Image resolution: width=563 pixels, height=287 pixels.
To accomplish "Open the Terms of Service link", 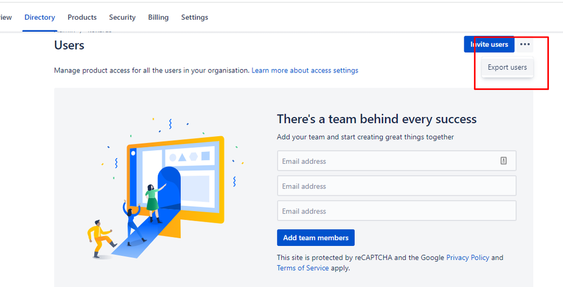I will (303, 268).
